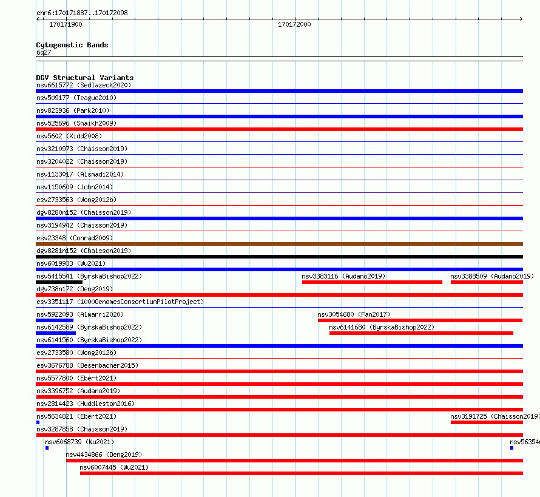Click the red nsv3054680 variant bar

(420, 320)
